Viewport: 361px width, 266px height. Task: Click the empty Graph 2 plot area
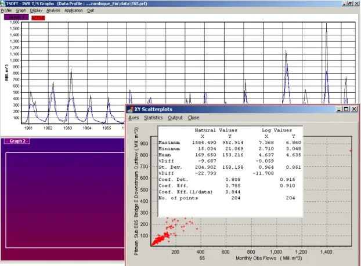(x=65, y=200)
